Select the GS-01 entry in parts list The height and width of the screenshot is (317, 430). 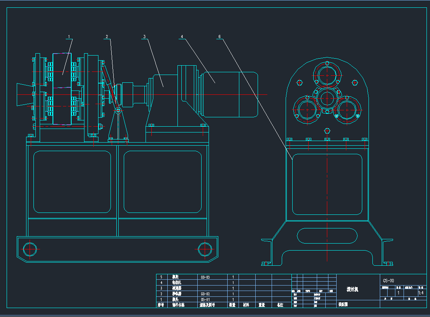tap(205, 300)
